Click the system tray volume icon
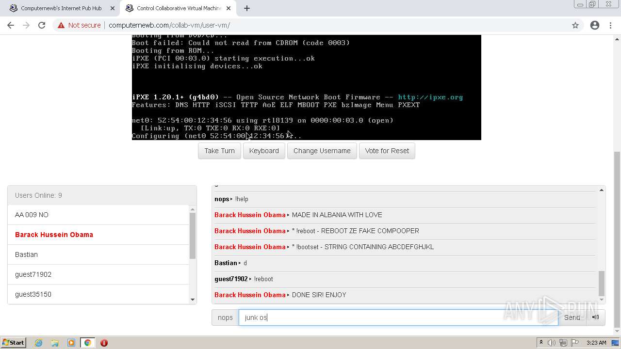 point(552,343)
